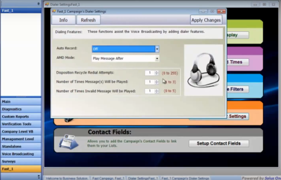281x180 pixels.
Task: Open the Auto Record dropdown arrow
Action: [157, 49]
